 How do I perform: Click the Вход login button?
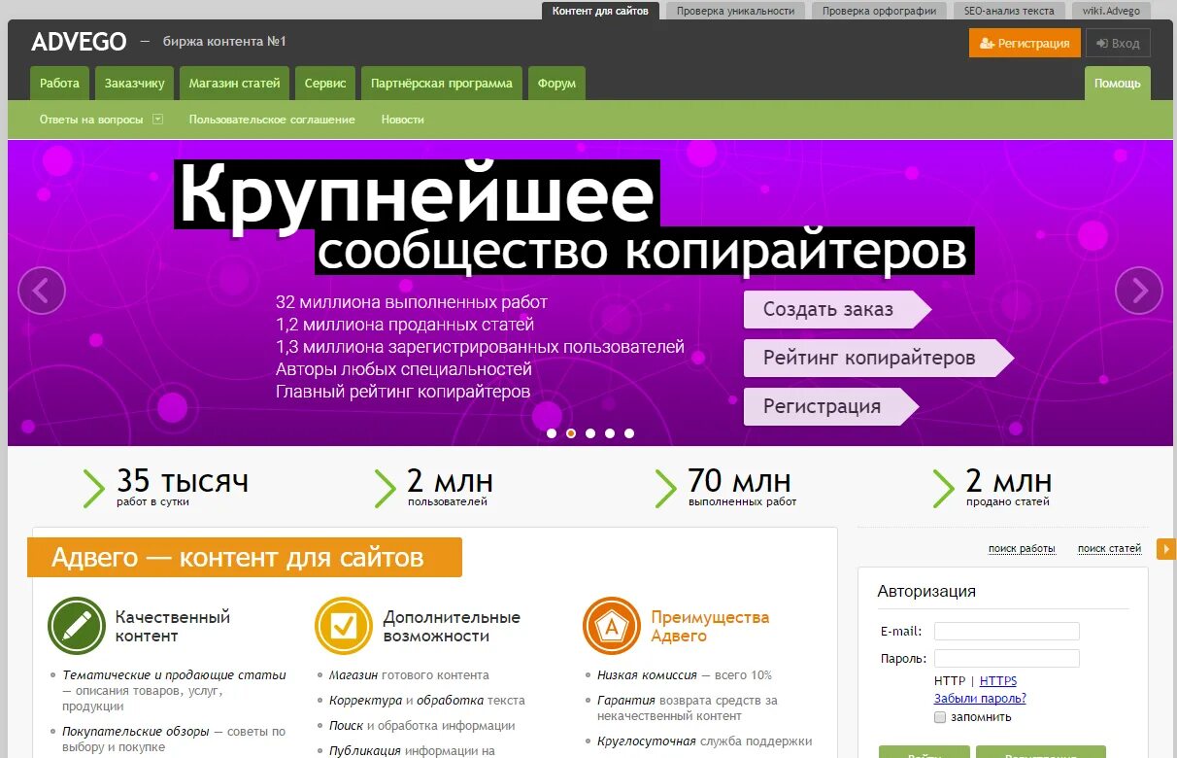click(1118, 43)
